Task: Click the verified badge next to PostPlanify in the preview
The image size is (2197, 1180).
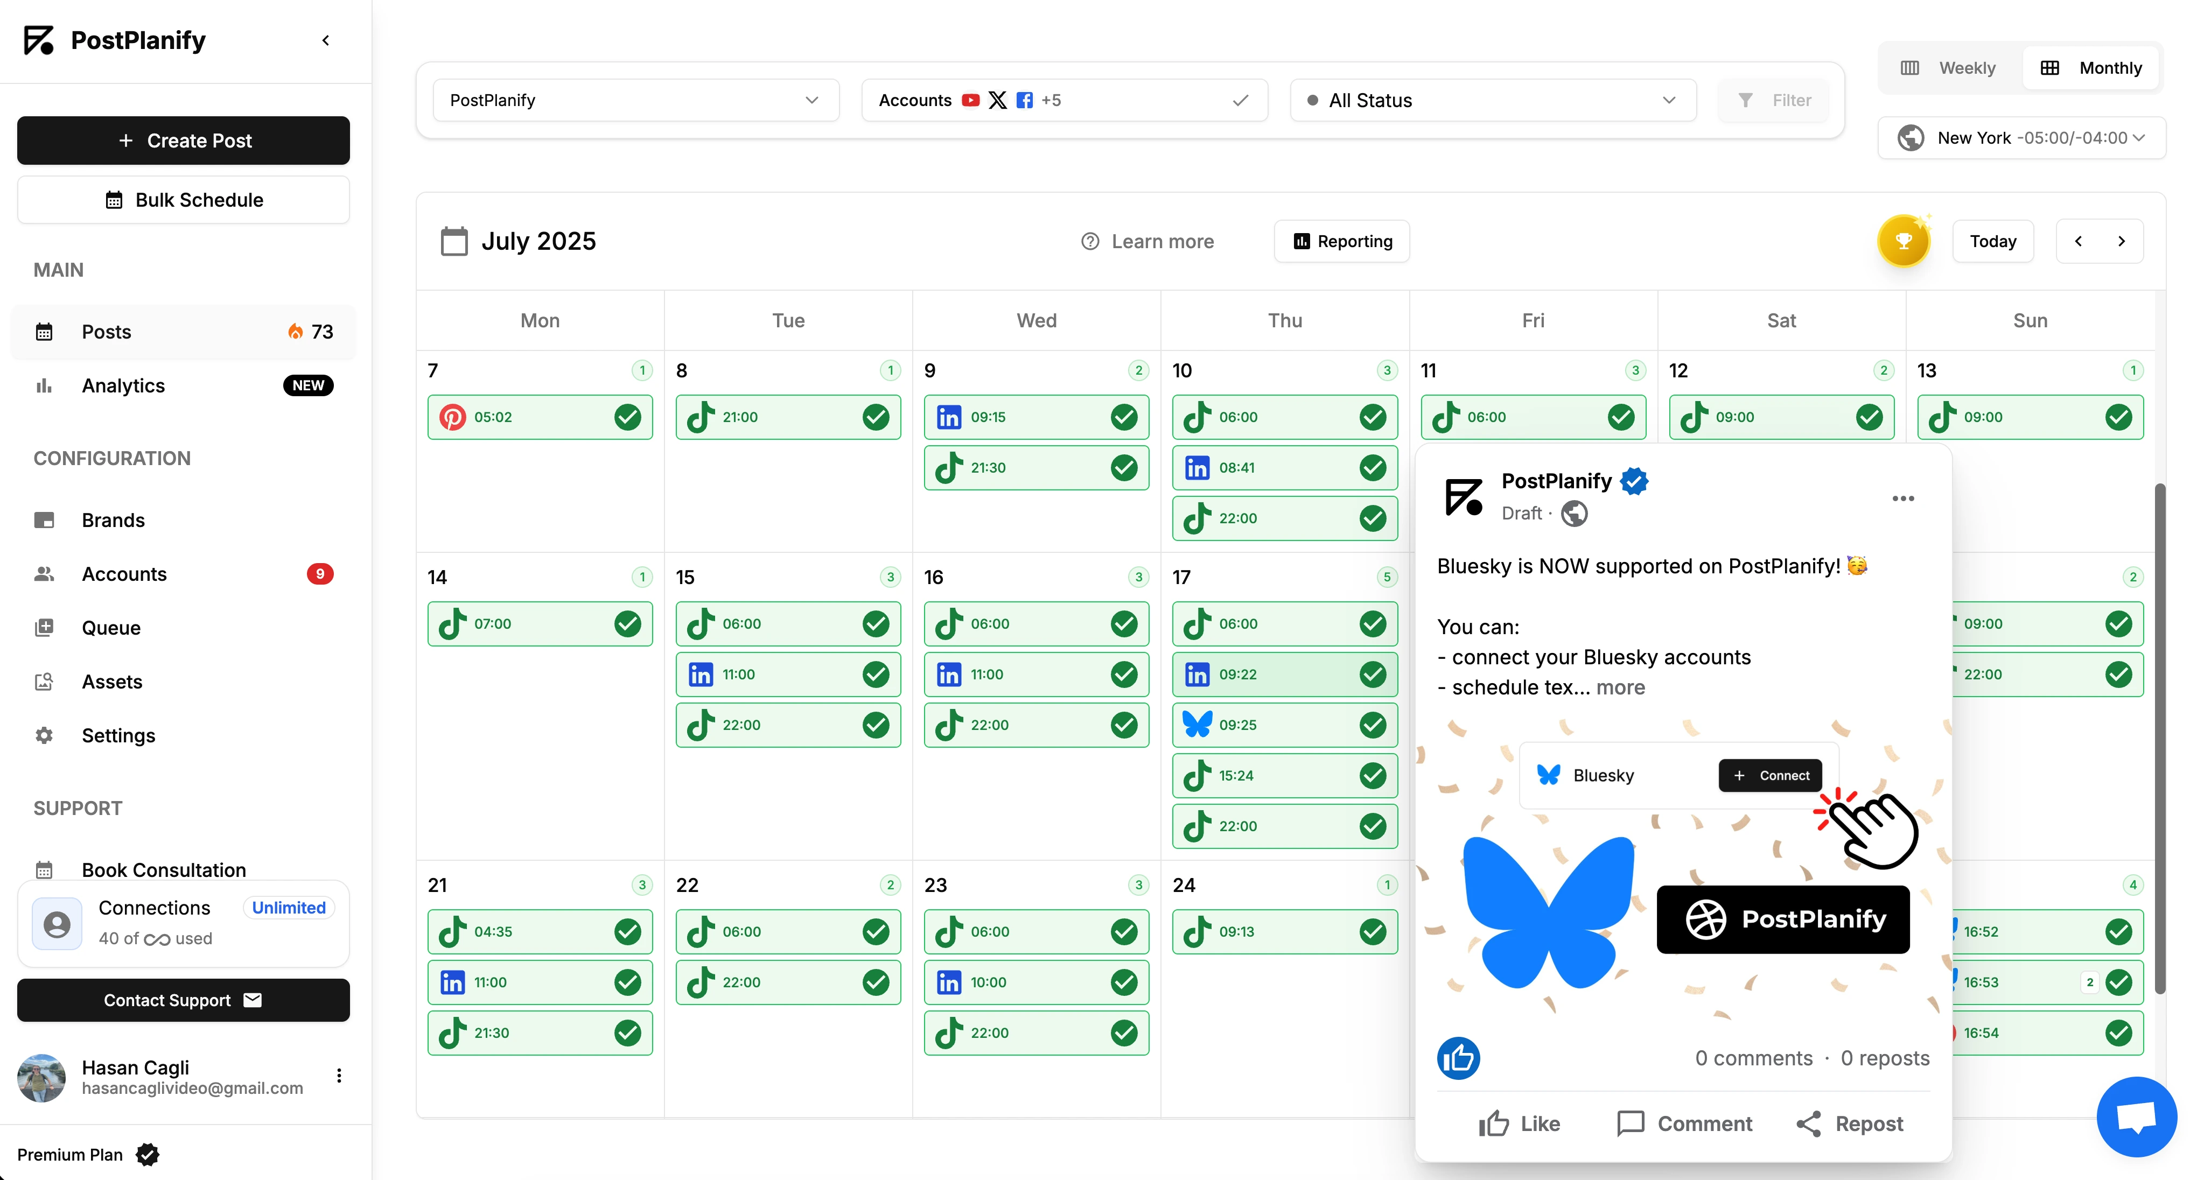Action: coord(1634,481)
